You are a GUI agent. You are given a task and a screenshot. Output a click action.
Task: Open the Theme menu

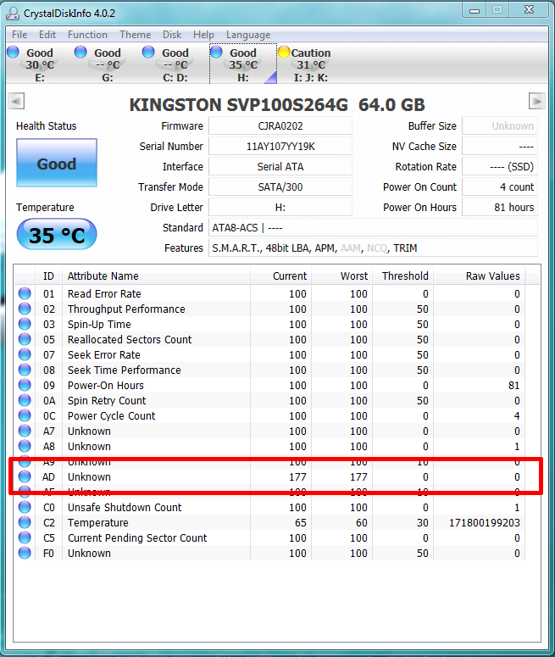pos(135,35)
